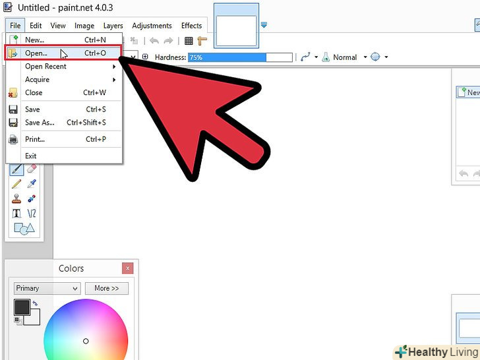Open the Effects menu

191,26
